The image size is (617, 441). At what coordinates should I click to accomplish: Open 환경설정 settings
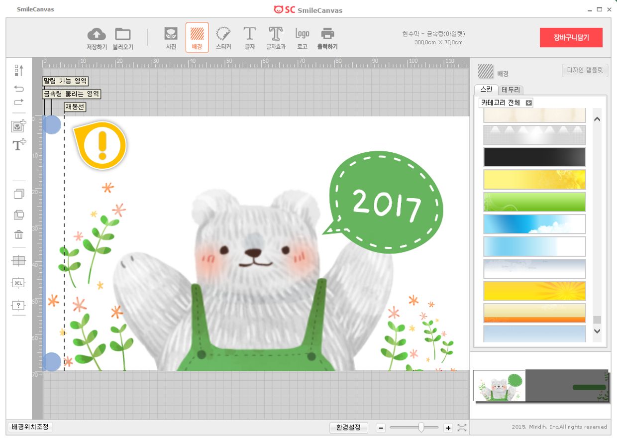pos(349,427)
